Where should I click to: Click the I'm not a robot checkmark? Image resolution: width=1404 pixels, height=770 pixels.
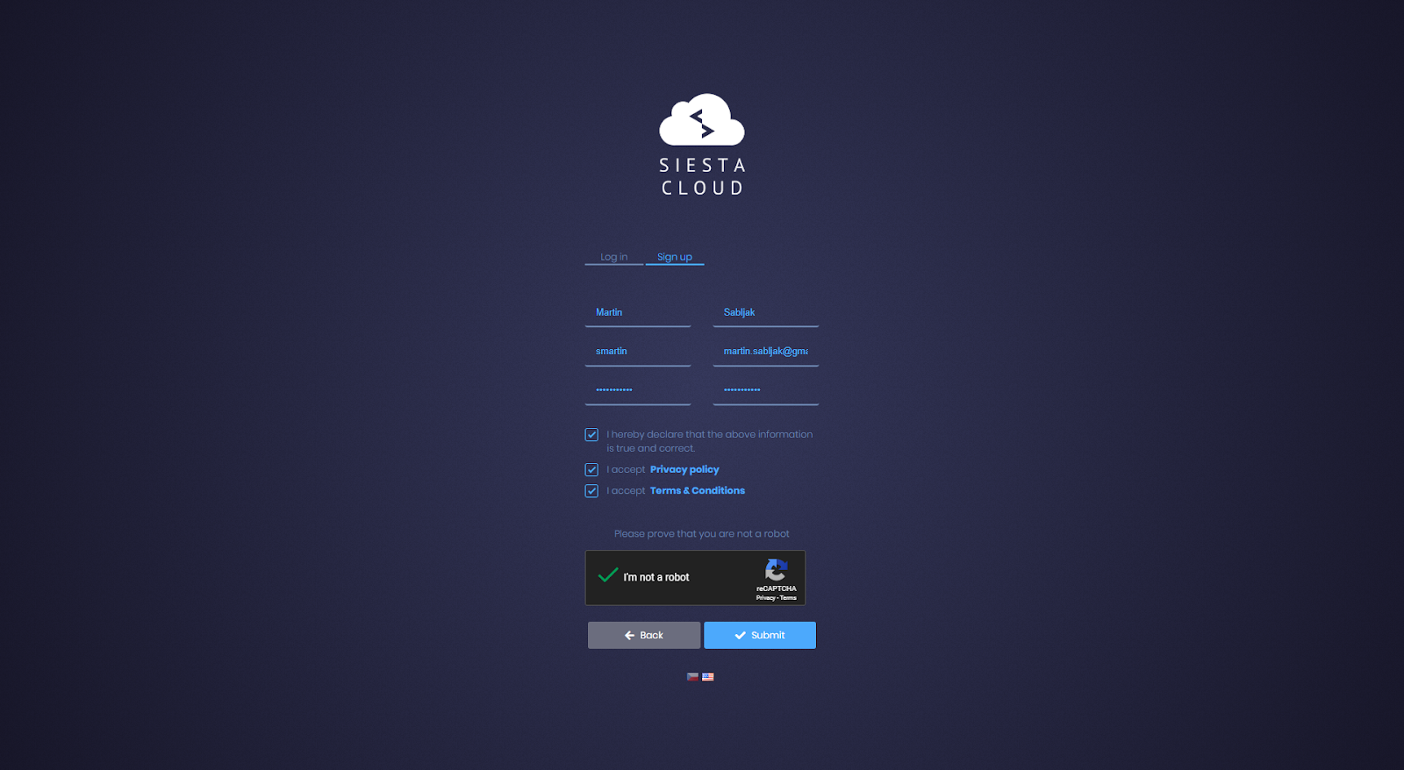tap(608, 576)
